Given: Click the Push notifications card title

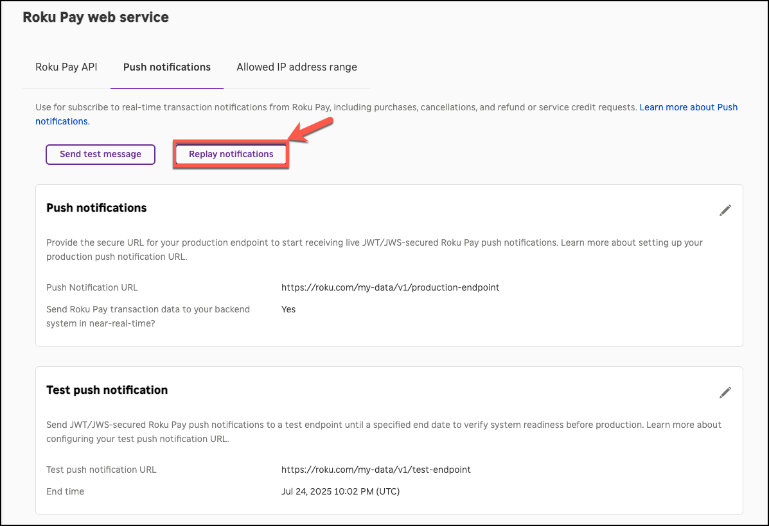Looking at the screenshot, I should [x=96, y=207].
